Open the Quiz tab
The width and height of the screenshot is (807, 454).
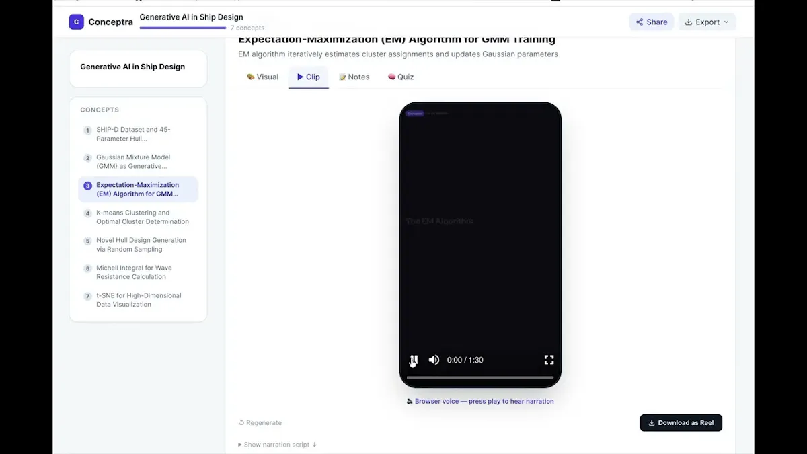401,77
